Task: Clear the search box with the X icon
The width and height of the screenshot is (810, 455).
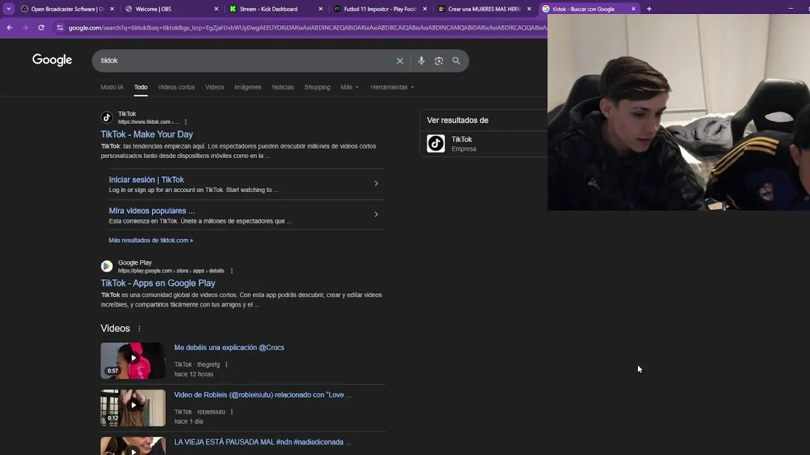Action: click(x=400, y=61)
